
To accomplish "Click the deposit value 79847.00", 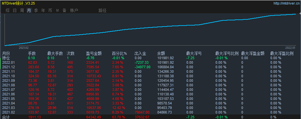I will point(142,112).
